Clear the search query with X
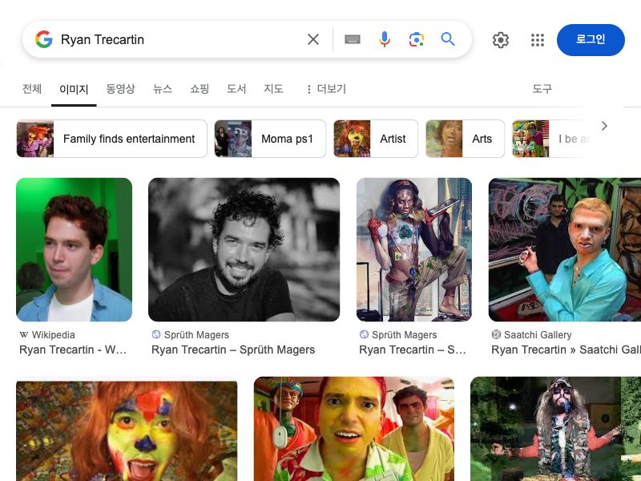The image size is (641, 481). pos(313,39)
